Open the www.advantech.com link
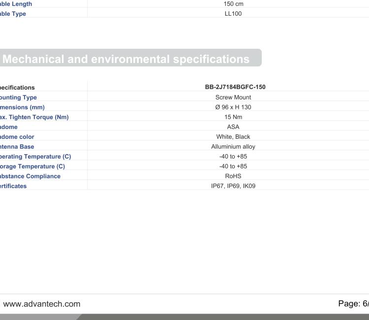The image size is (369, 320). point(42,304)
